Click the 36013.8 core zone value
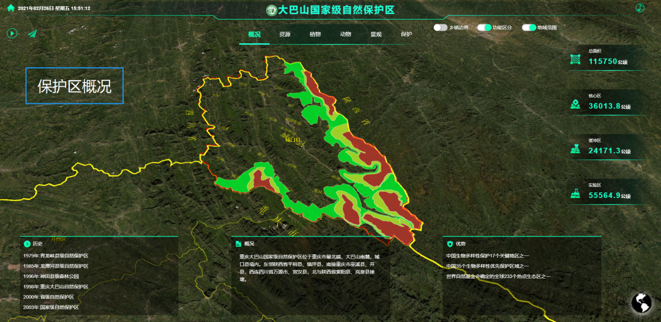The height and width of the screenshot is (322, 661). point(605,106)
